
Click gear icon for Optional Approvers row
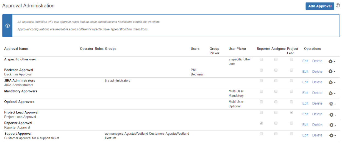tap(331, 104)
